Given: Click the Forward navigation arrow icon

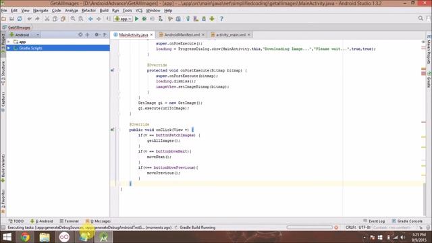Looking at the screenshot, I should click(99, 19).
